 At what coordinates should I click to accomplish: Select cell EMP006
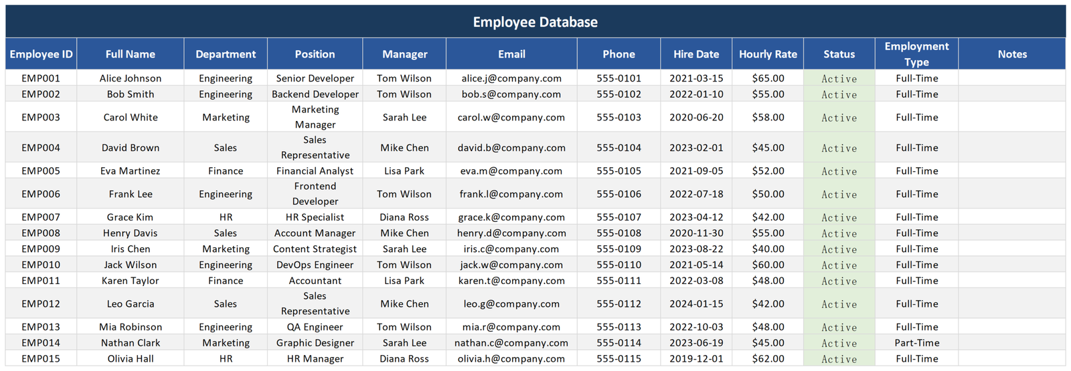42,194
